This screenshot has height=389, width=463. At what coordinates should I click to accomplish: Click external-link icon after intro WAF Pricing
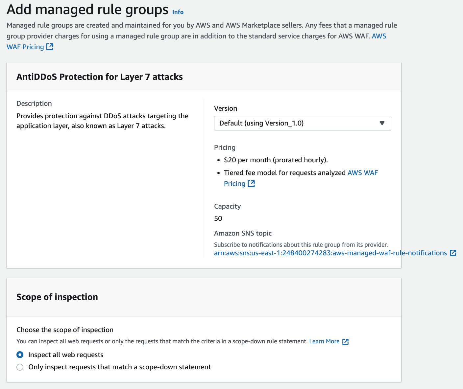click(x=50, y=47)
